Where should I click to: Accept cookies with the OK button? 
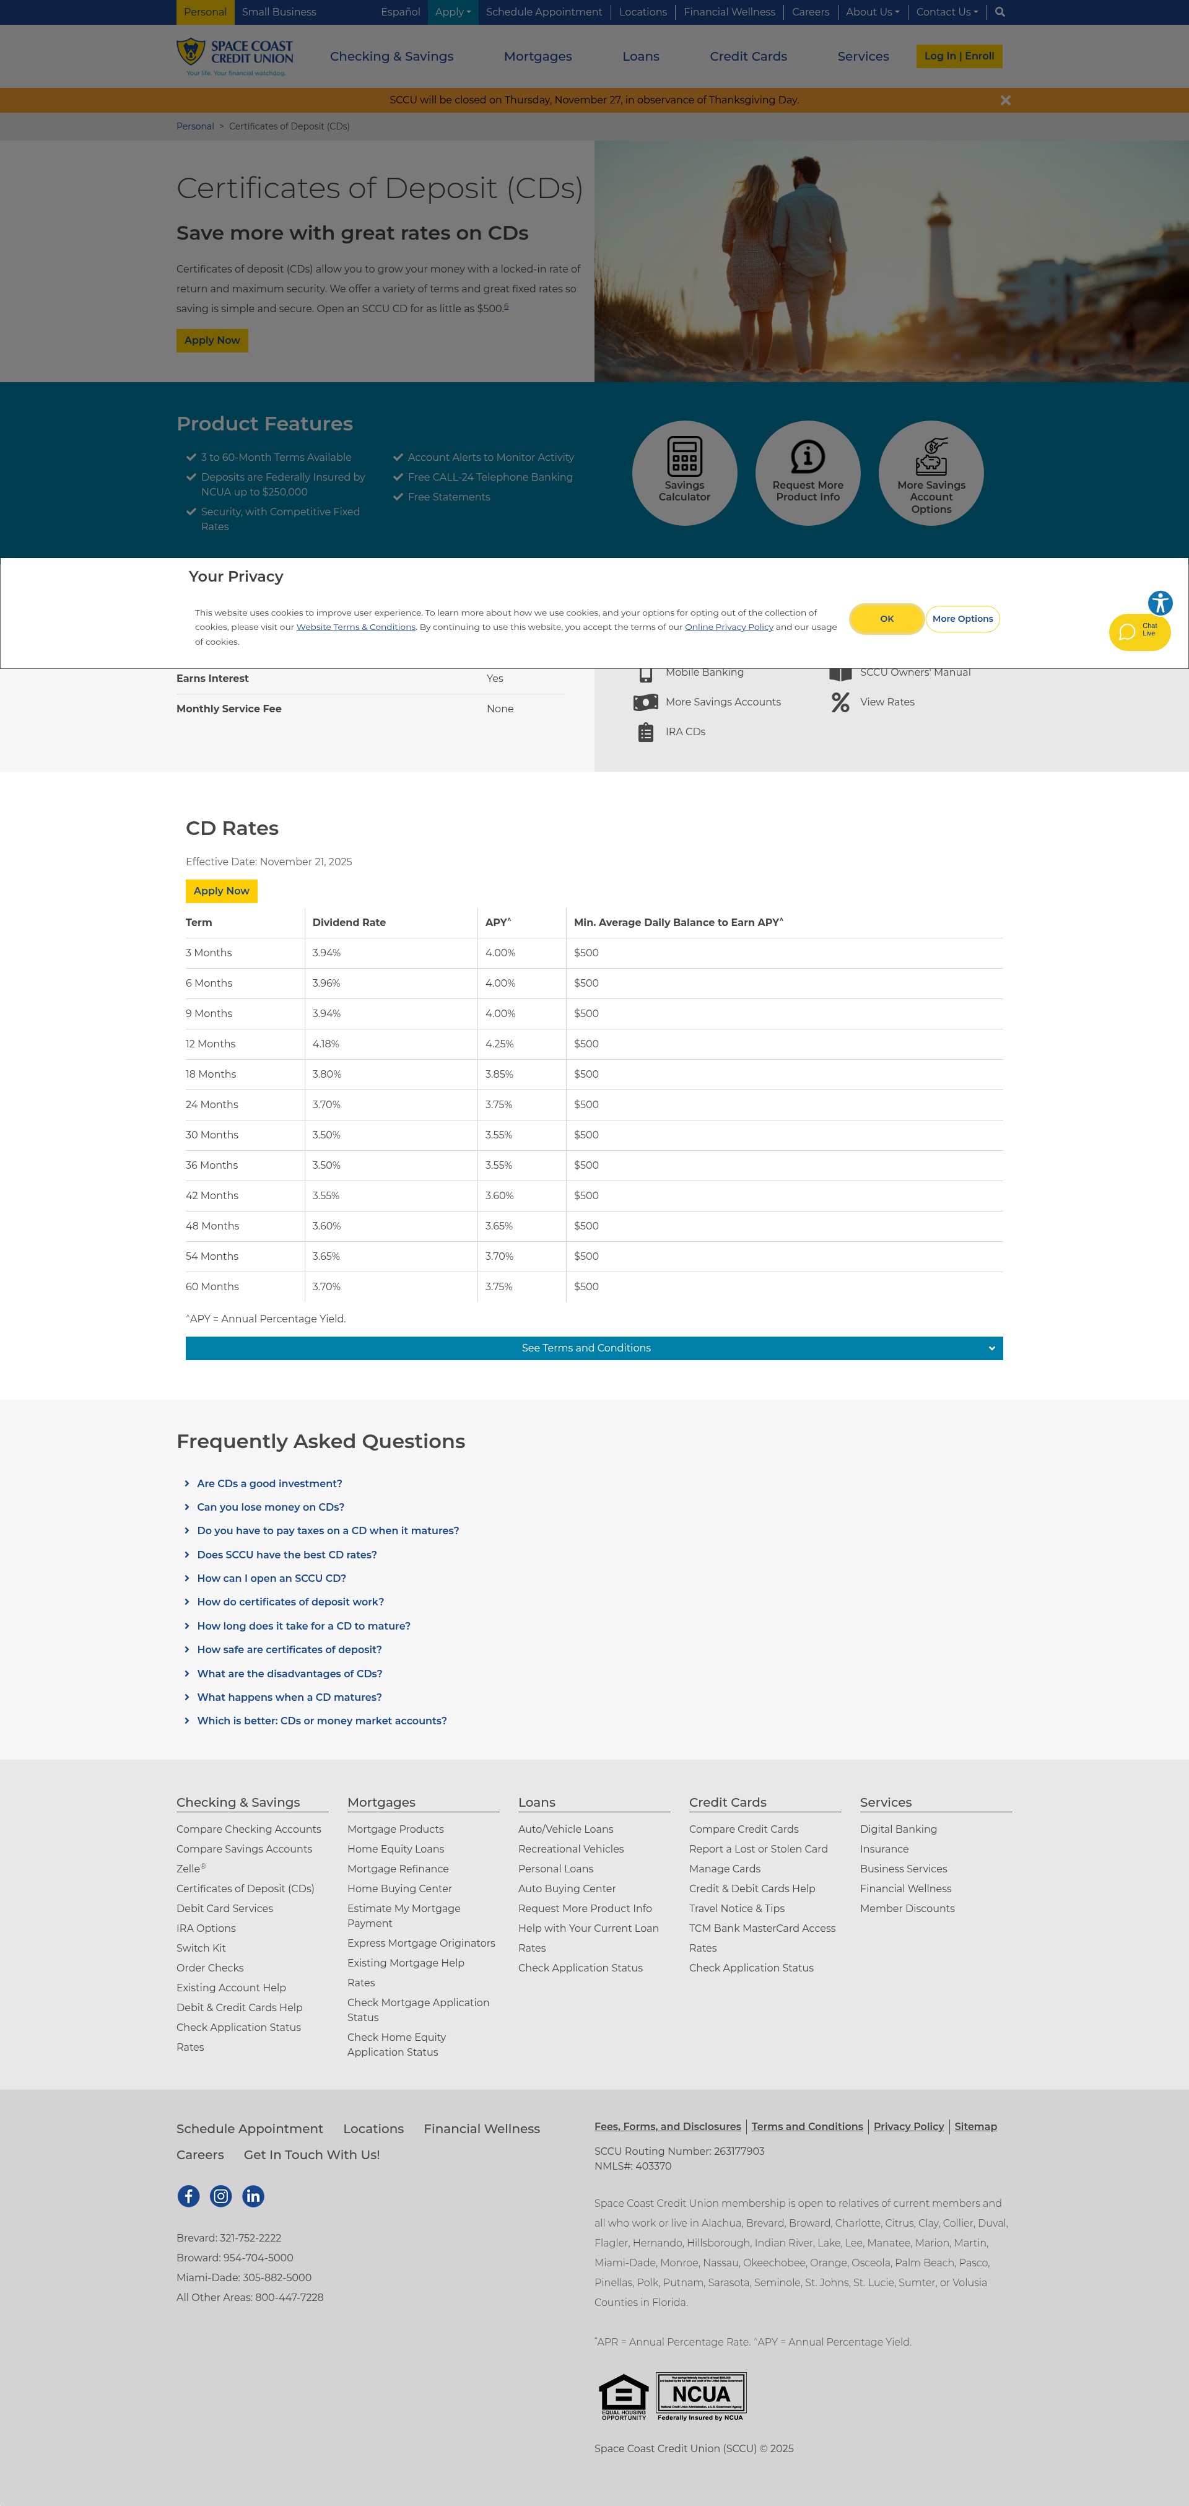pos(886,619)
